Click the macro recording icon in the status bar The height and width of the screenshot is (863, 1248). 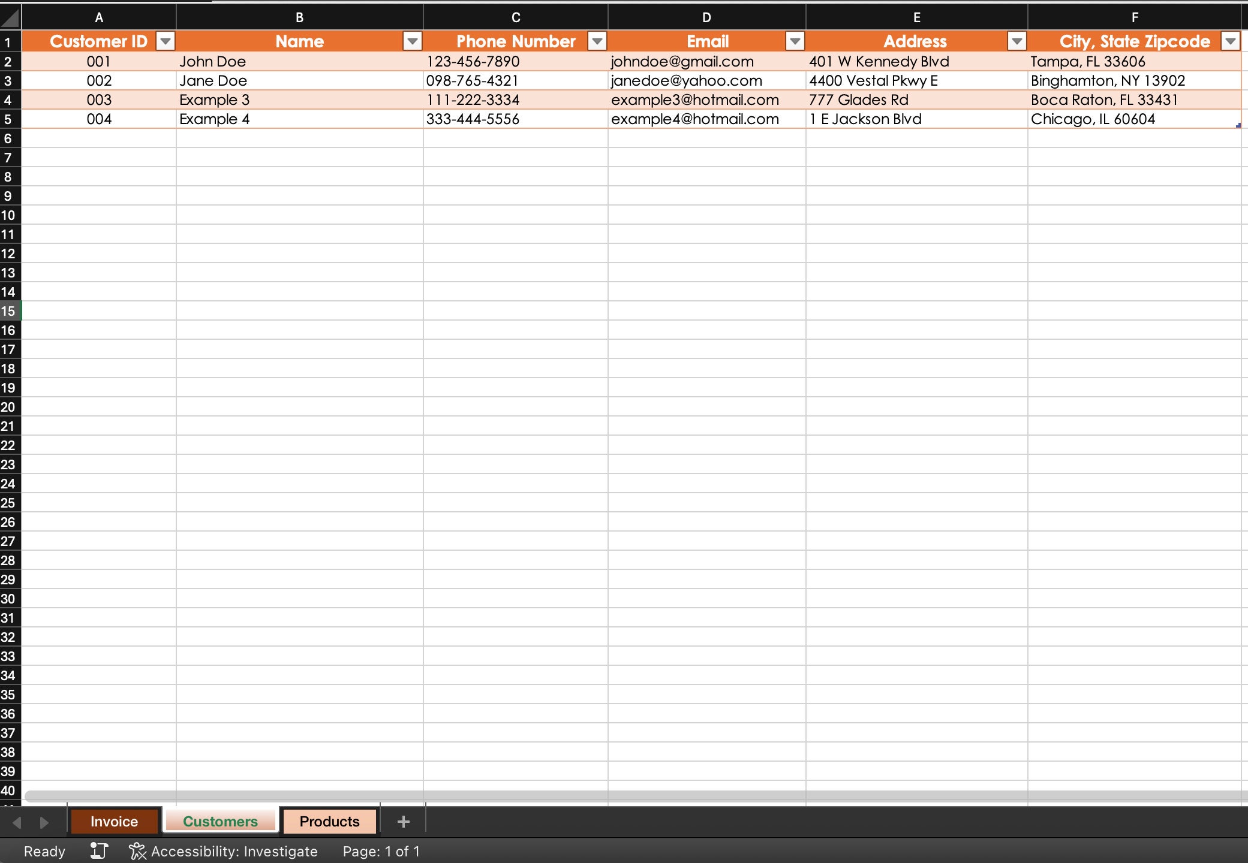(99, 850)
